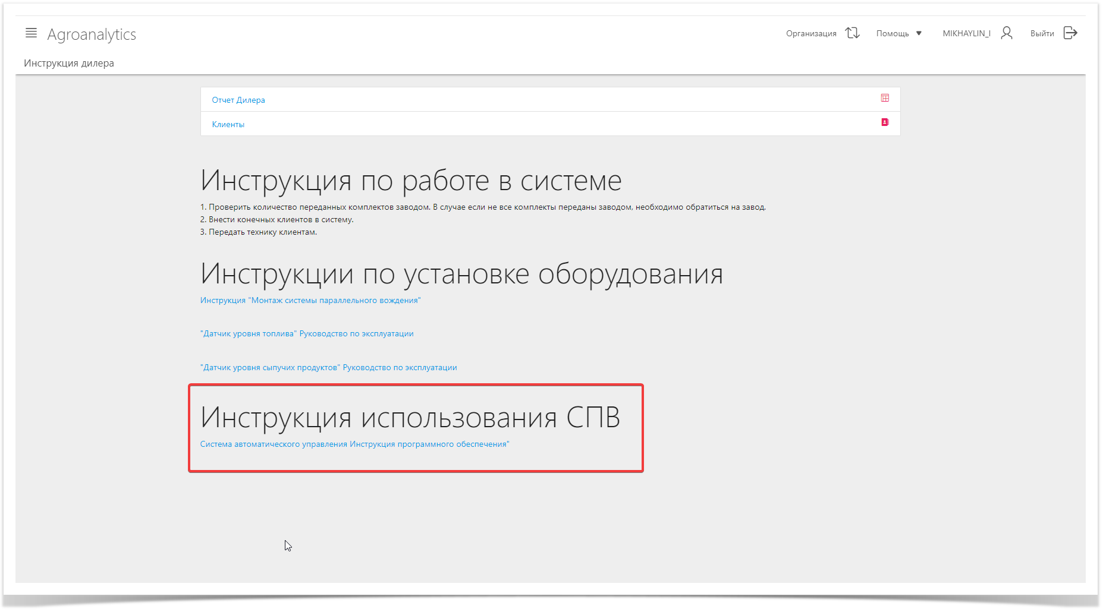This screenshot has width=1106, height=612.
Task: Click the Выйти text button
Action: [x=1042, y=34]
